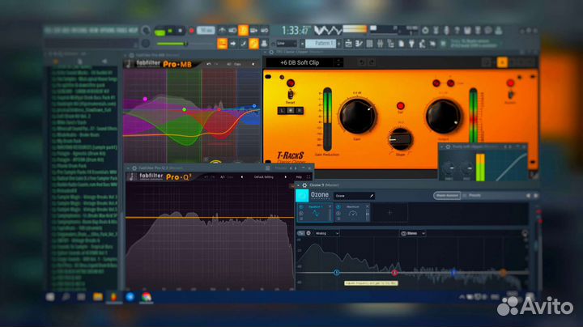Screen dimensions: 583x327
Task: Toggle the T-RackS Bypass switch on right
Action: click(509, 91)
